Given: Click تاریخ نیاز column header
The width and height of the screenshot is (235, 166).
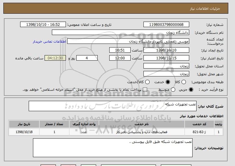Looking at the screenshot, I should tap(24, 124).
